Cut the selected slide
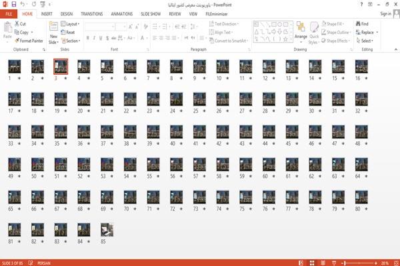The image size is (400, 266). (21, 24)
